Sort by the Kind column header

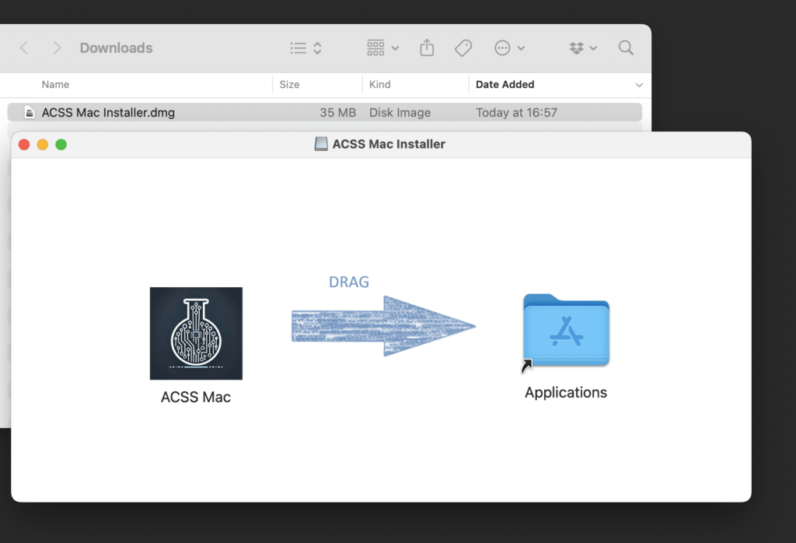click(x=379, y=84)
